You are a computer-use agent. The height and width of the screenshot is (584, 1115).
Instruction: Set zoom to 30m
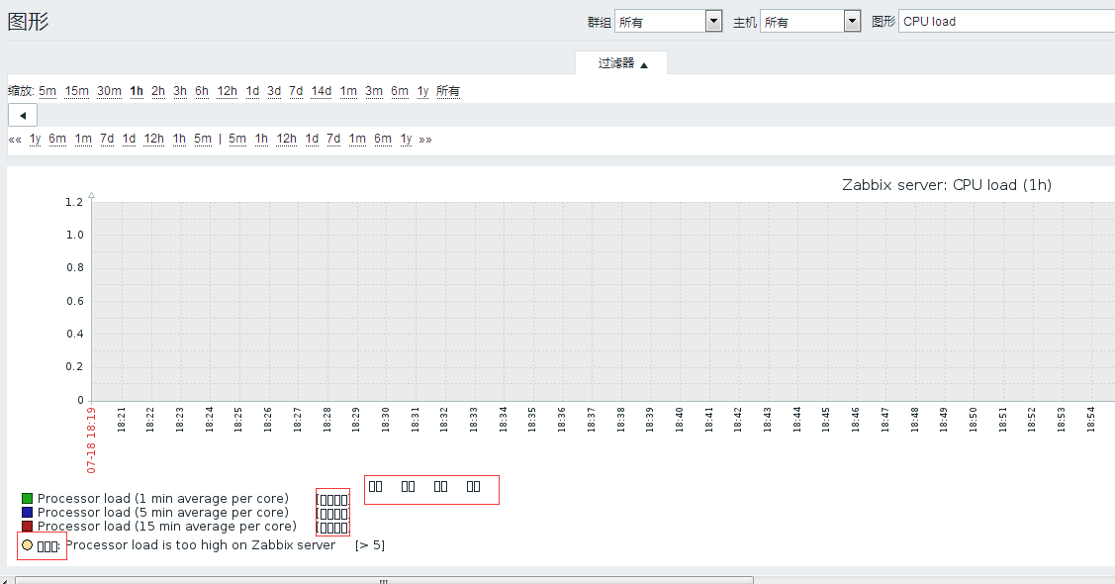click(x=109, y=91)
